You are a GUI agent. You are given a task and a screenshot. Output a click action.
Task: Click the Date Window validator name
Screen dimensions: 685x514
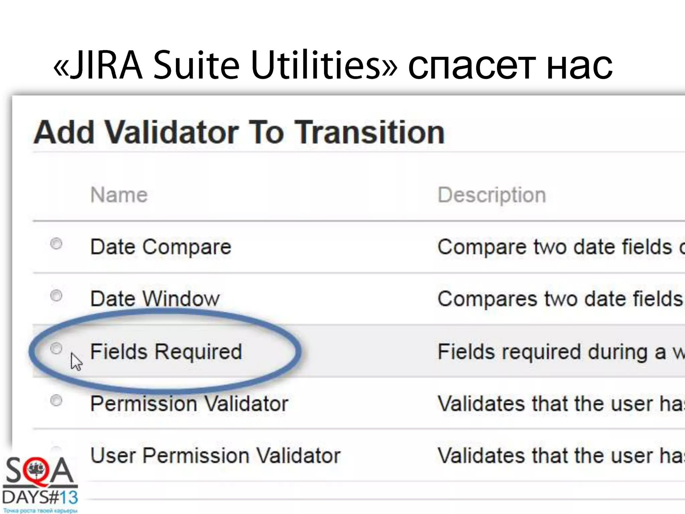(x=155, y=298)
